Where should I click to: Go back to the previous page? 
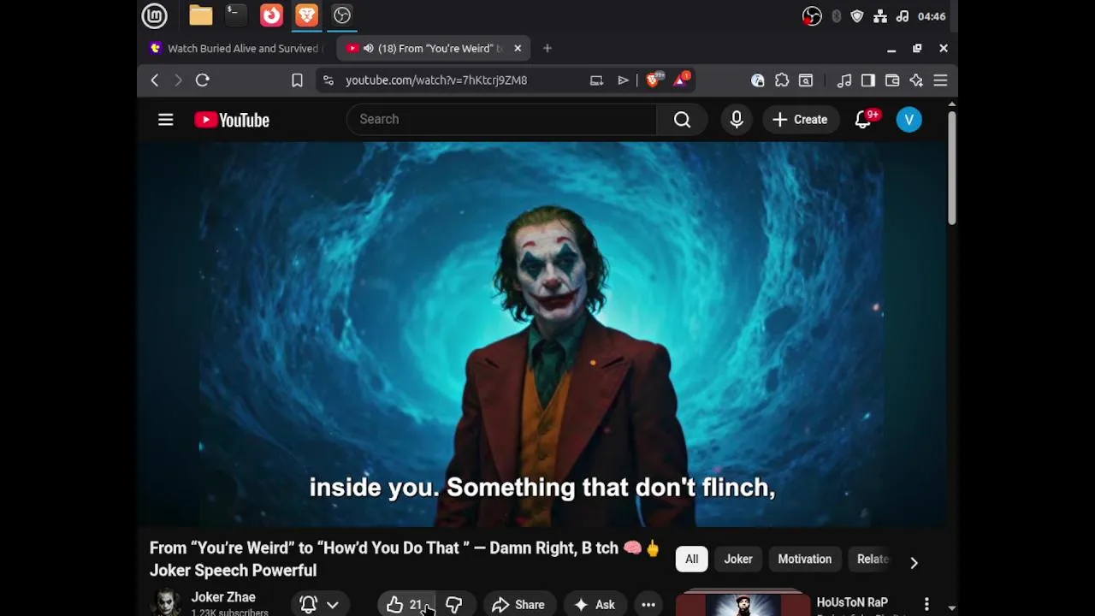click(155, 80)
